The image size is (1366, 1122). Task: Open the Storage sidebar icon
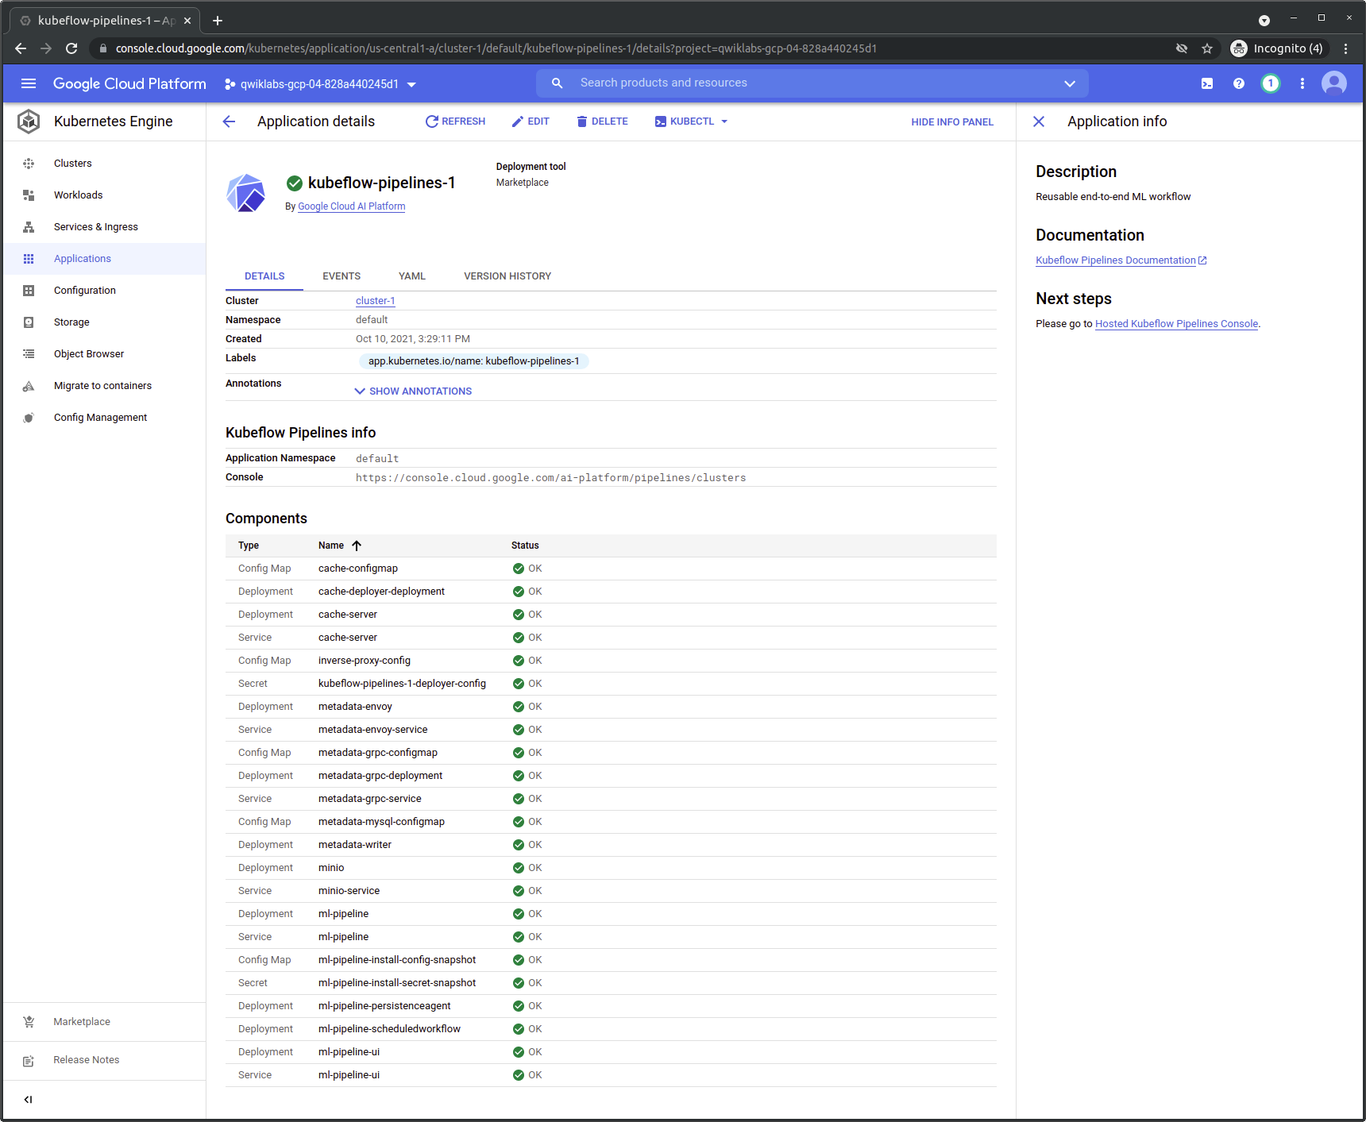pyautogui.click(x=29, y=322)
